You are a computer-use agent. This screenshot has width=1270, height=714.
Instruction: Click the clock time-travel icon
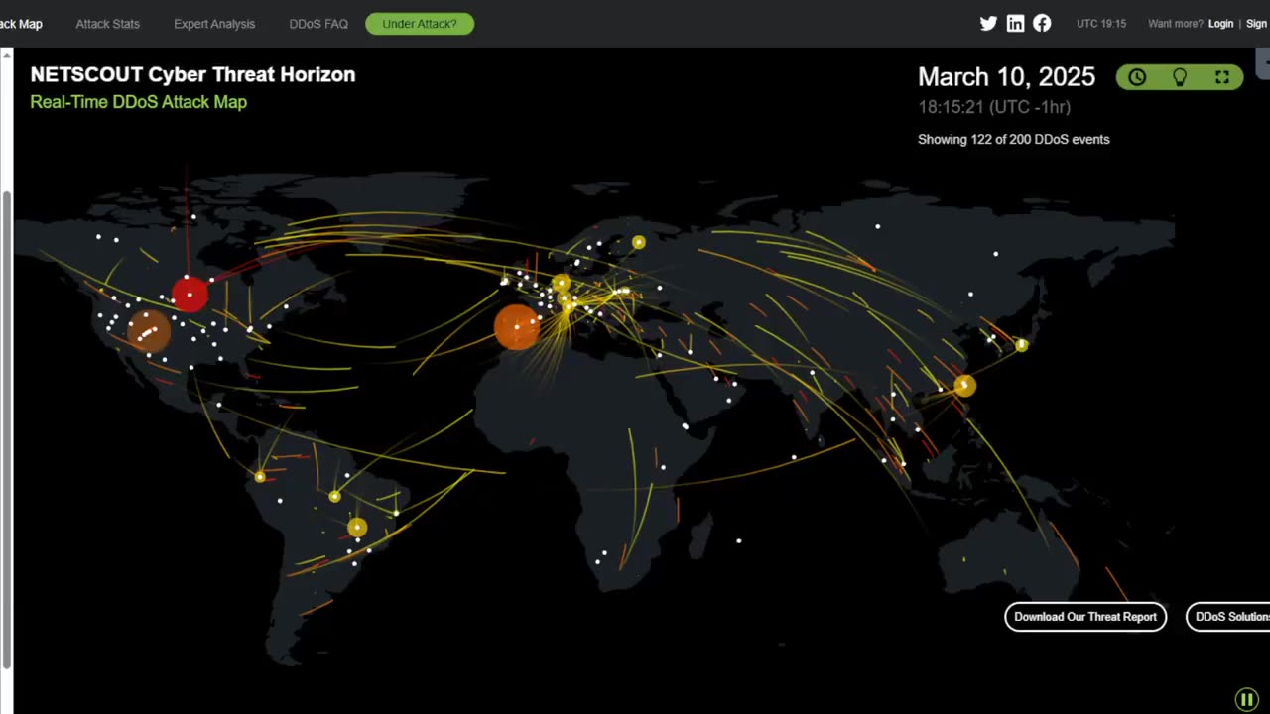point(1137,77)
